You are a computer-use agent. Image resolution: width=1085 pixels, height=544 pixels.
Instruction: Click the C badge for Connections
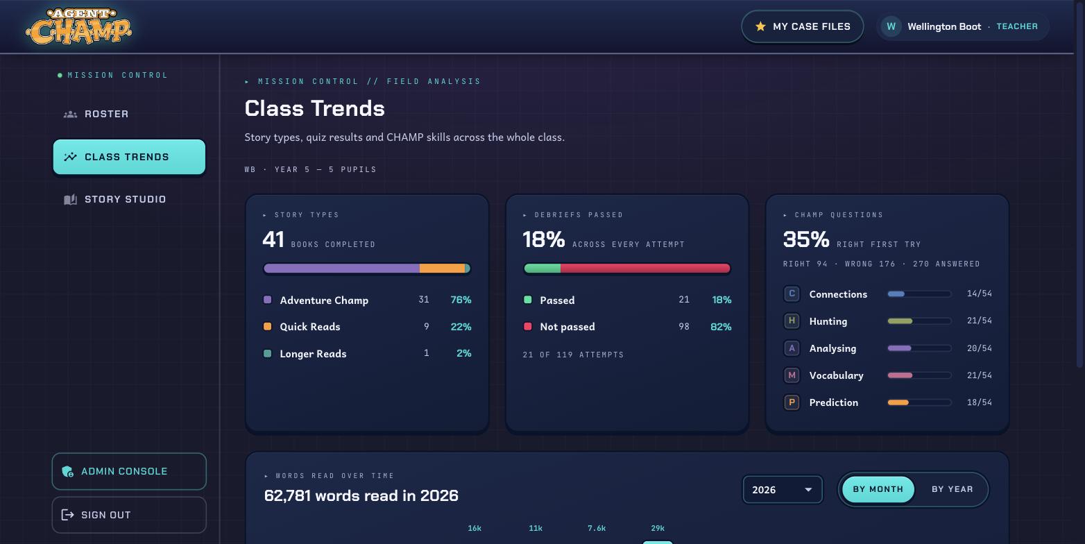(792, 294)
